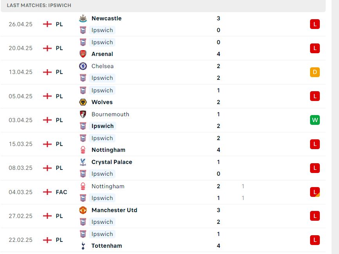The width and height of the screenshot is (339, 254).
Task: Click the L badge for FAC Nottingham match
Action: (x=315, y=192)
